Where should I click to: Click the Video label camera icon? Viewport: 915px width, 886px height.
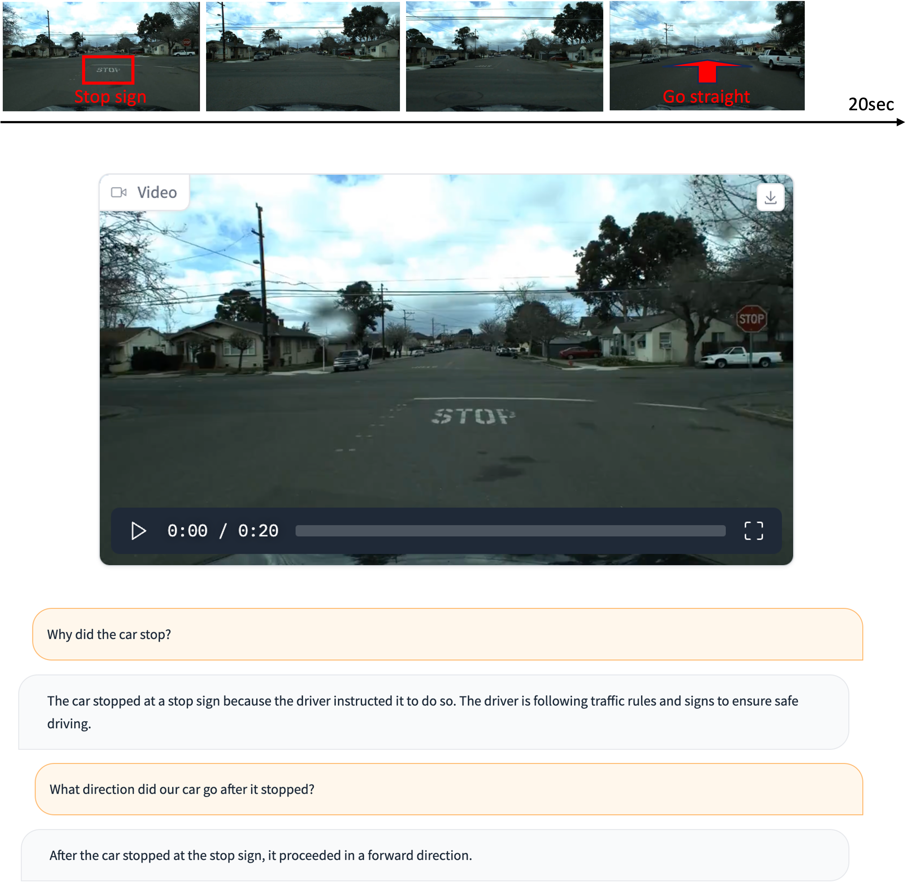[119, 192]
